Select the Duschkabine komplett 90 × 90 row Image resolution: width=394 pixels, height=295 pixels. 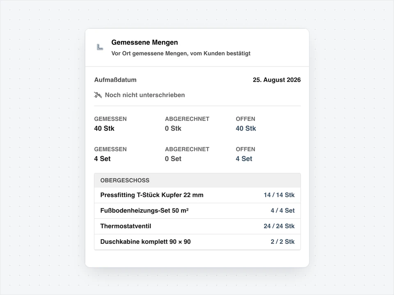click(x=197, y=242)
